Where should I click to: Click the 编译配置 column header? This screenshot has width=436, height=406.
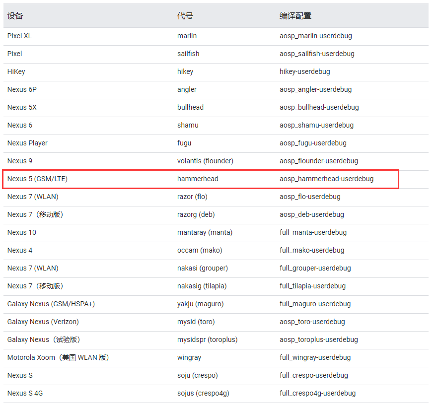click(x=295, y=16)
